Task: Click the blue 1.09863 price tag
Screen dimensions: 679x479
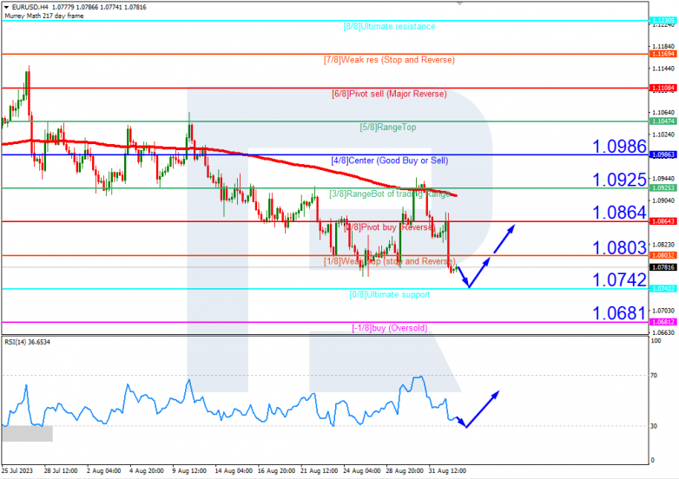Action: tap(663, 154)
